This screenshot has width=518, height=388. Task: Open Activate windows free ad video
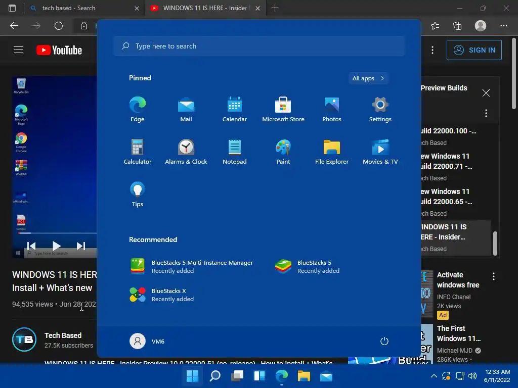click(458, 280)
